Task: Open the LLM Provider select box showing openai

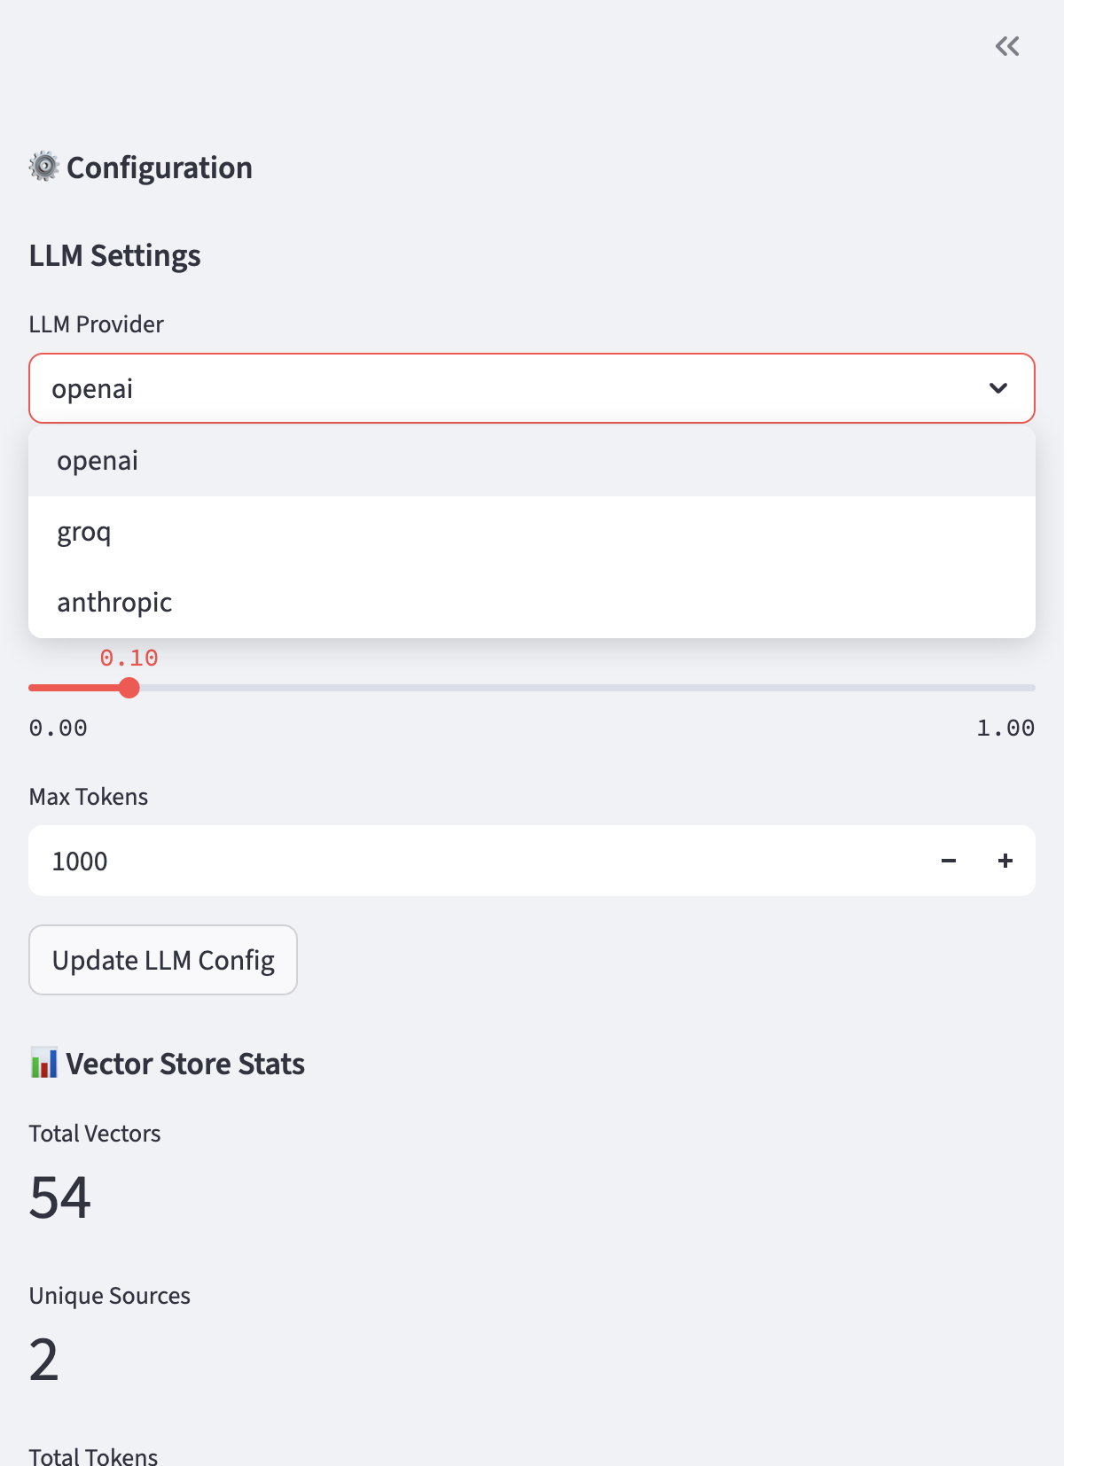Action: [x=532, y=388]
